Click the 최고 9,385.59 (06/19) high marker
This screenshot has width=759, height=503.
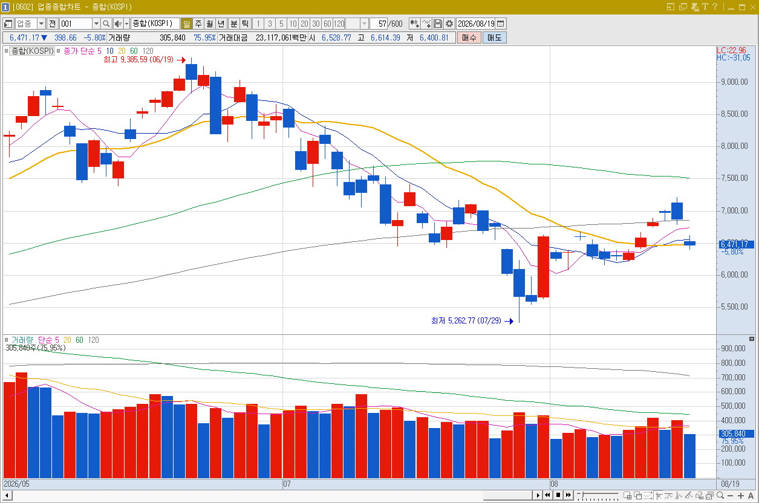(144, 59)
